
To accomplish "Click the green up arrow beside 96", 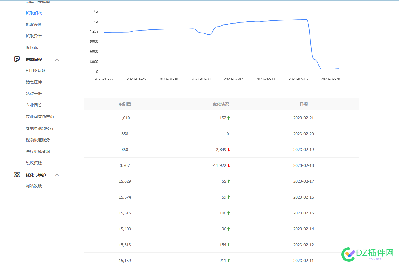I will (x=229, y=229).
